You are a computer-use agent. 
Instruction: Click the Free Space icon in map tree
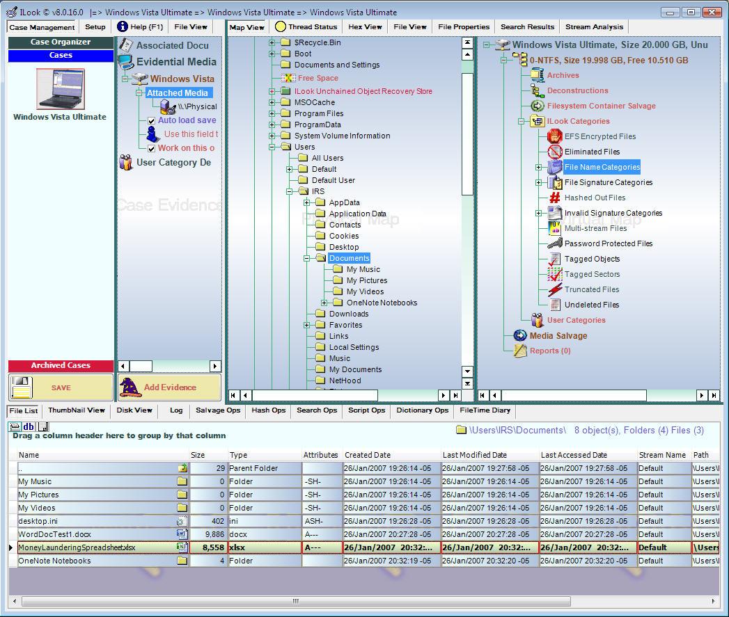coord(288,78)
